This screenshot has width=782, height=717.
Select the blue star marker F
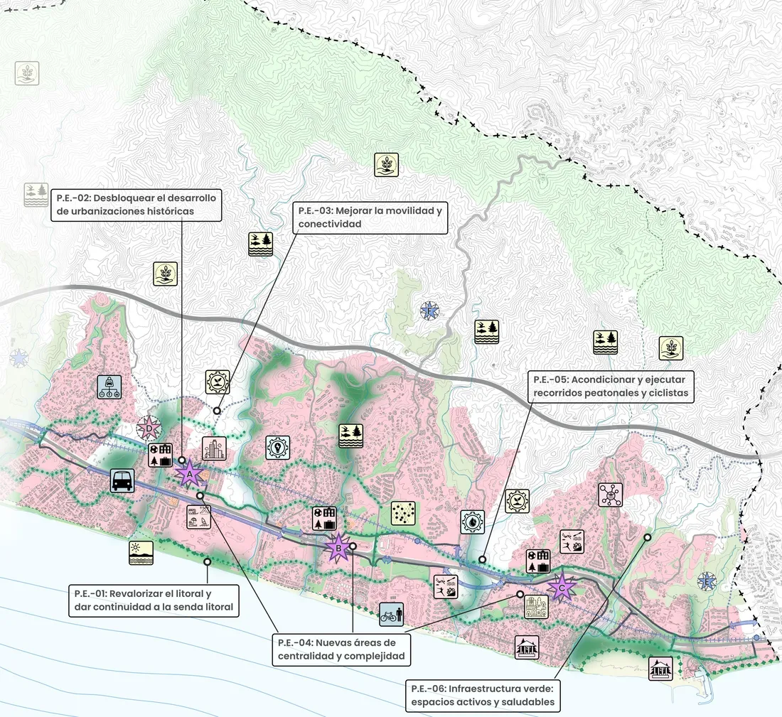pos(429,312)
